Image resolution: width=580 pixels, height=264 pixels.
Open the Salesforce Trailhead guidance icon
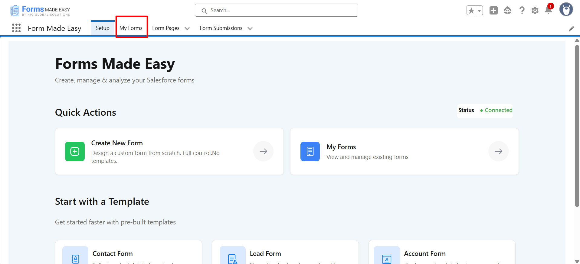pyautogui.click(x=508, y=11)
